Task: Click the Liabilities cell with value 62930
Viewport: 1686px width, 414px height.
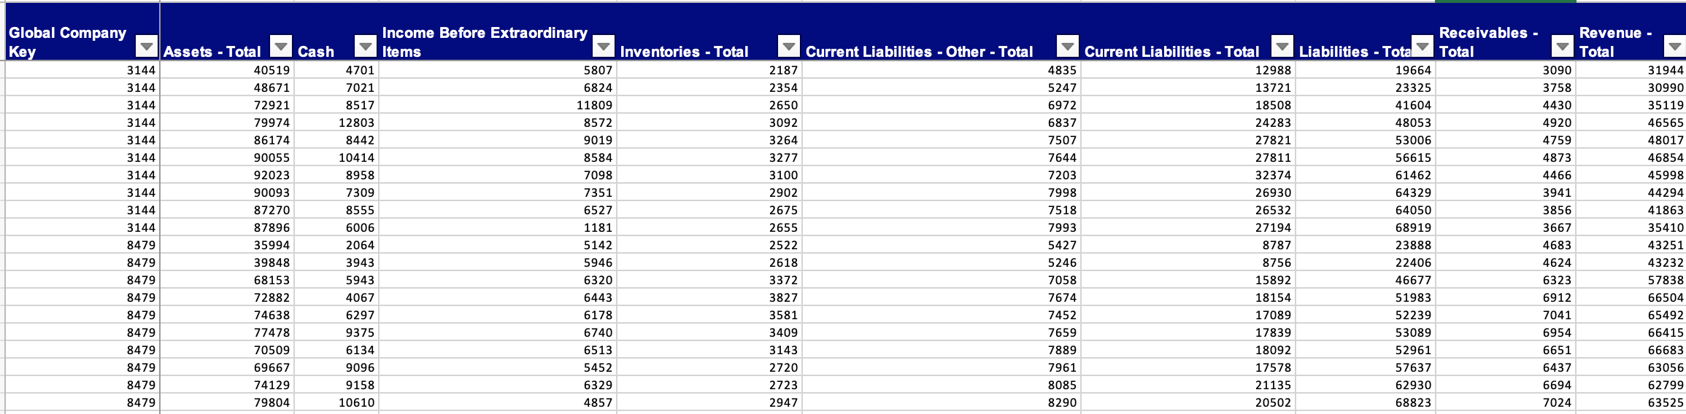Action: [1366, 385]
